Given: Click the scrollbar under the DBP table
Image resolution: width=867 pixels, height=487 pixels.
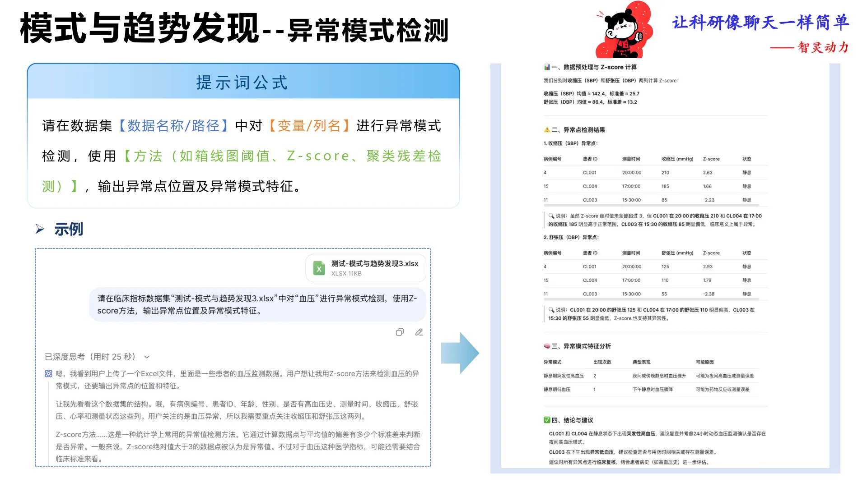Looking at the screenshot, I should 650,299.
